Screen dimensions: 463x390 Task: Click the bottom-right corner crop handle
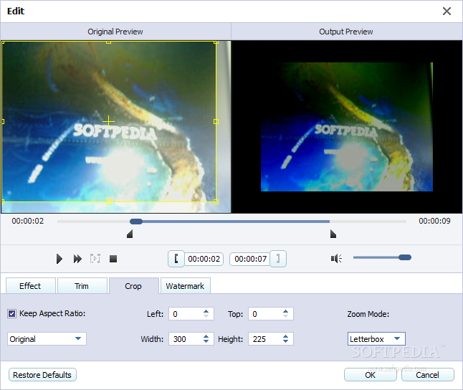click(216, 201)
